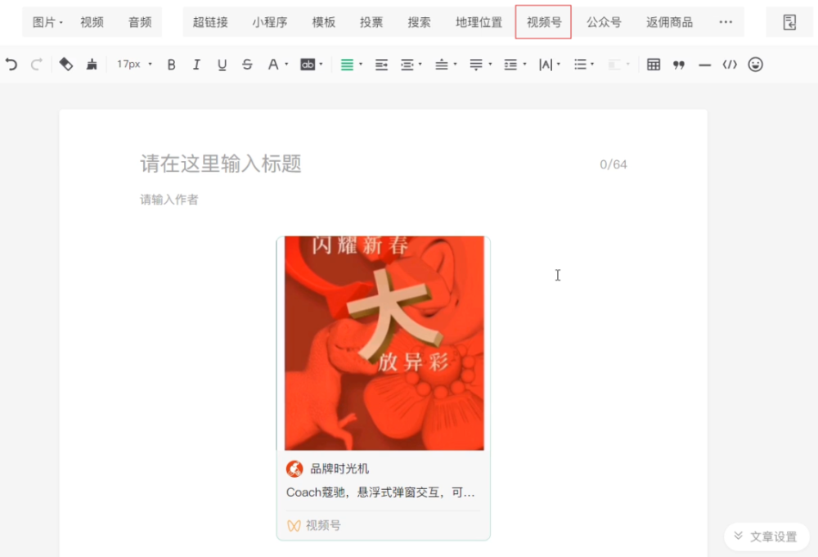Screen dimensions: 818x557
Task: Select the format painter brush icon
Action: pos(92,65)
